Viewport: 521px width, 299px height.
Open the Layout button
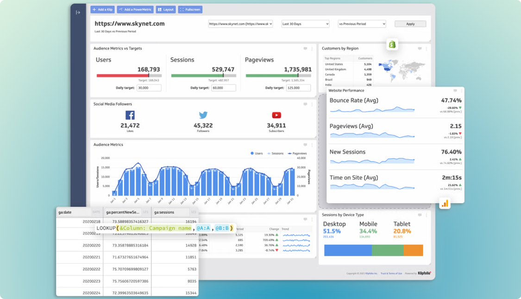166,10
